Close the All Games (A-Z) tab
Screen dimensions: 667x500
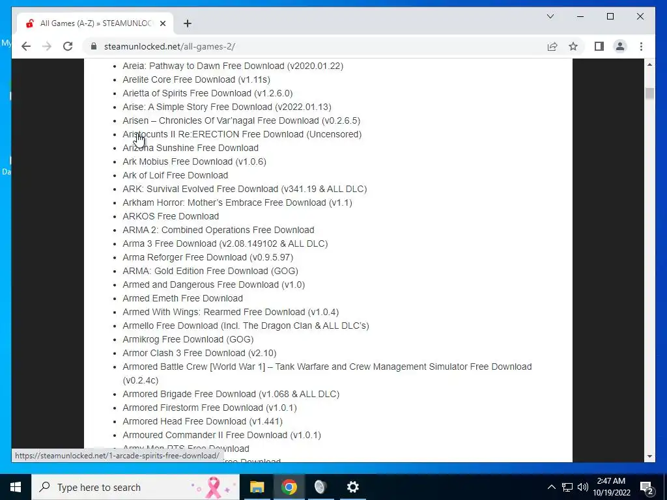pyautogui.click(x=162, y=23)
